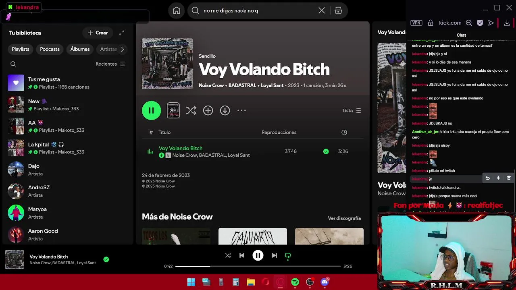Click the 3746 play count
Screen dimensions: 516x290
coord(291,151)
